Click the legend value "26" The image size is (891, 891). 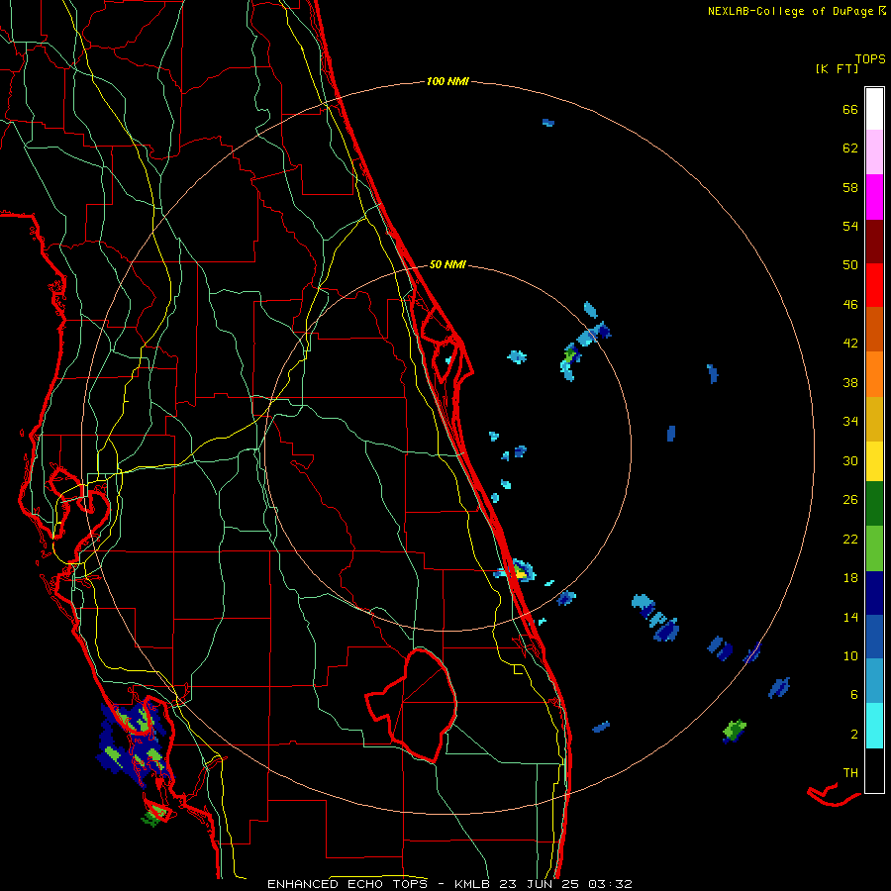[850, 500]
